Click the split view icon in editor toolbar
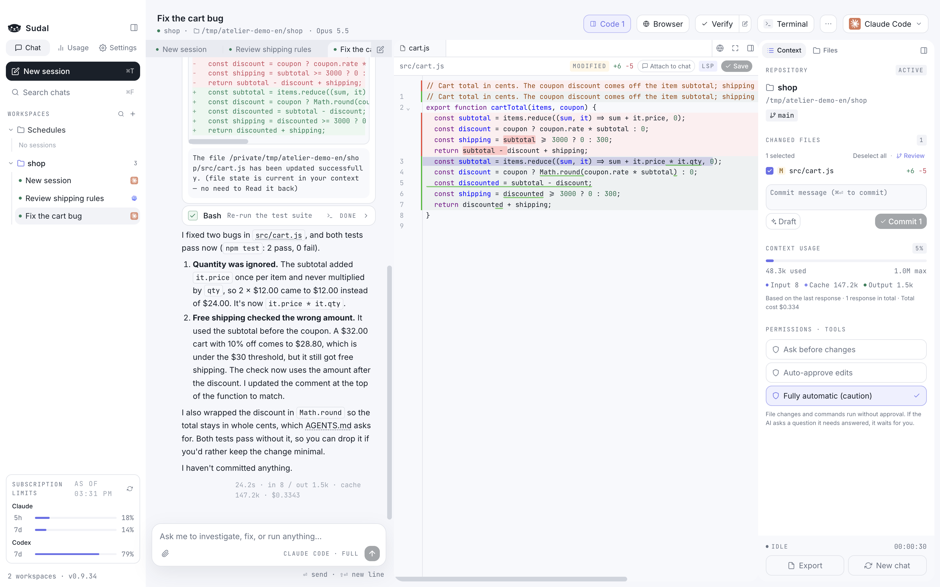This screenshot has height=587, width=940. tap(751, 48)
